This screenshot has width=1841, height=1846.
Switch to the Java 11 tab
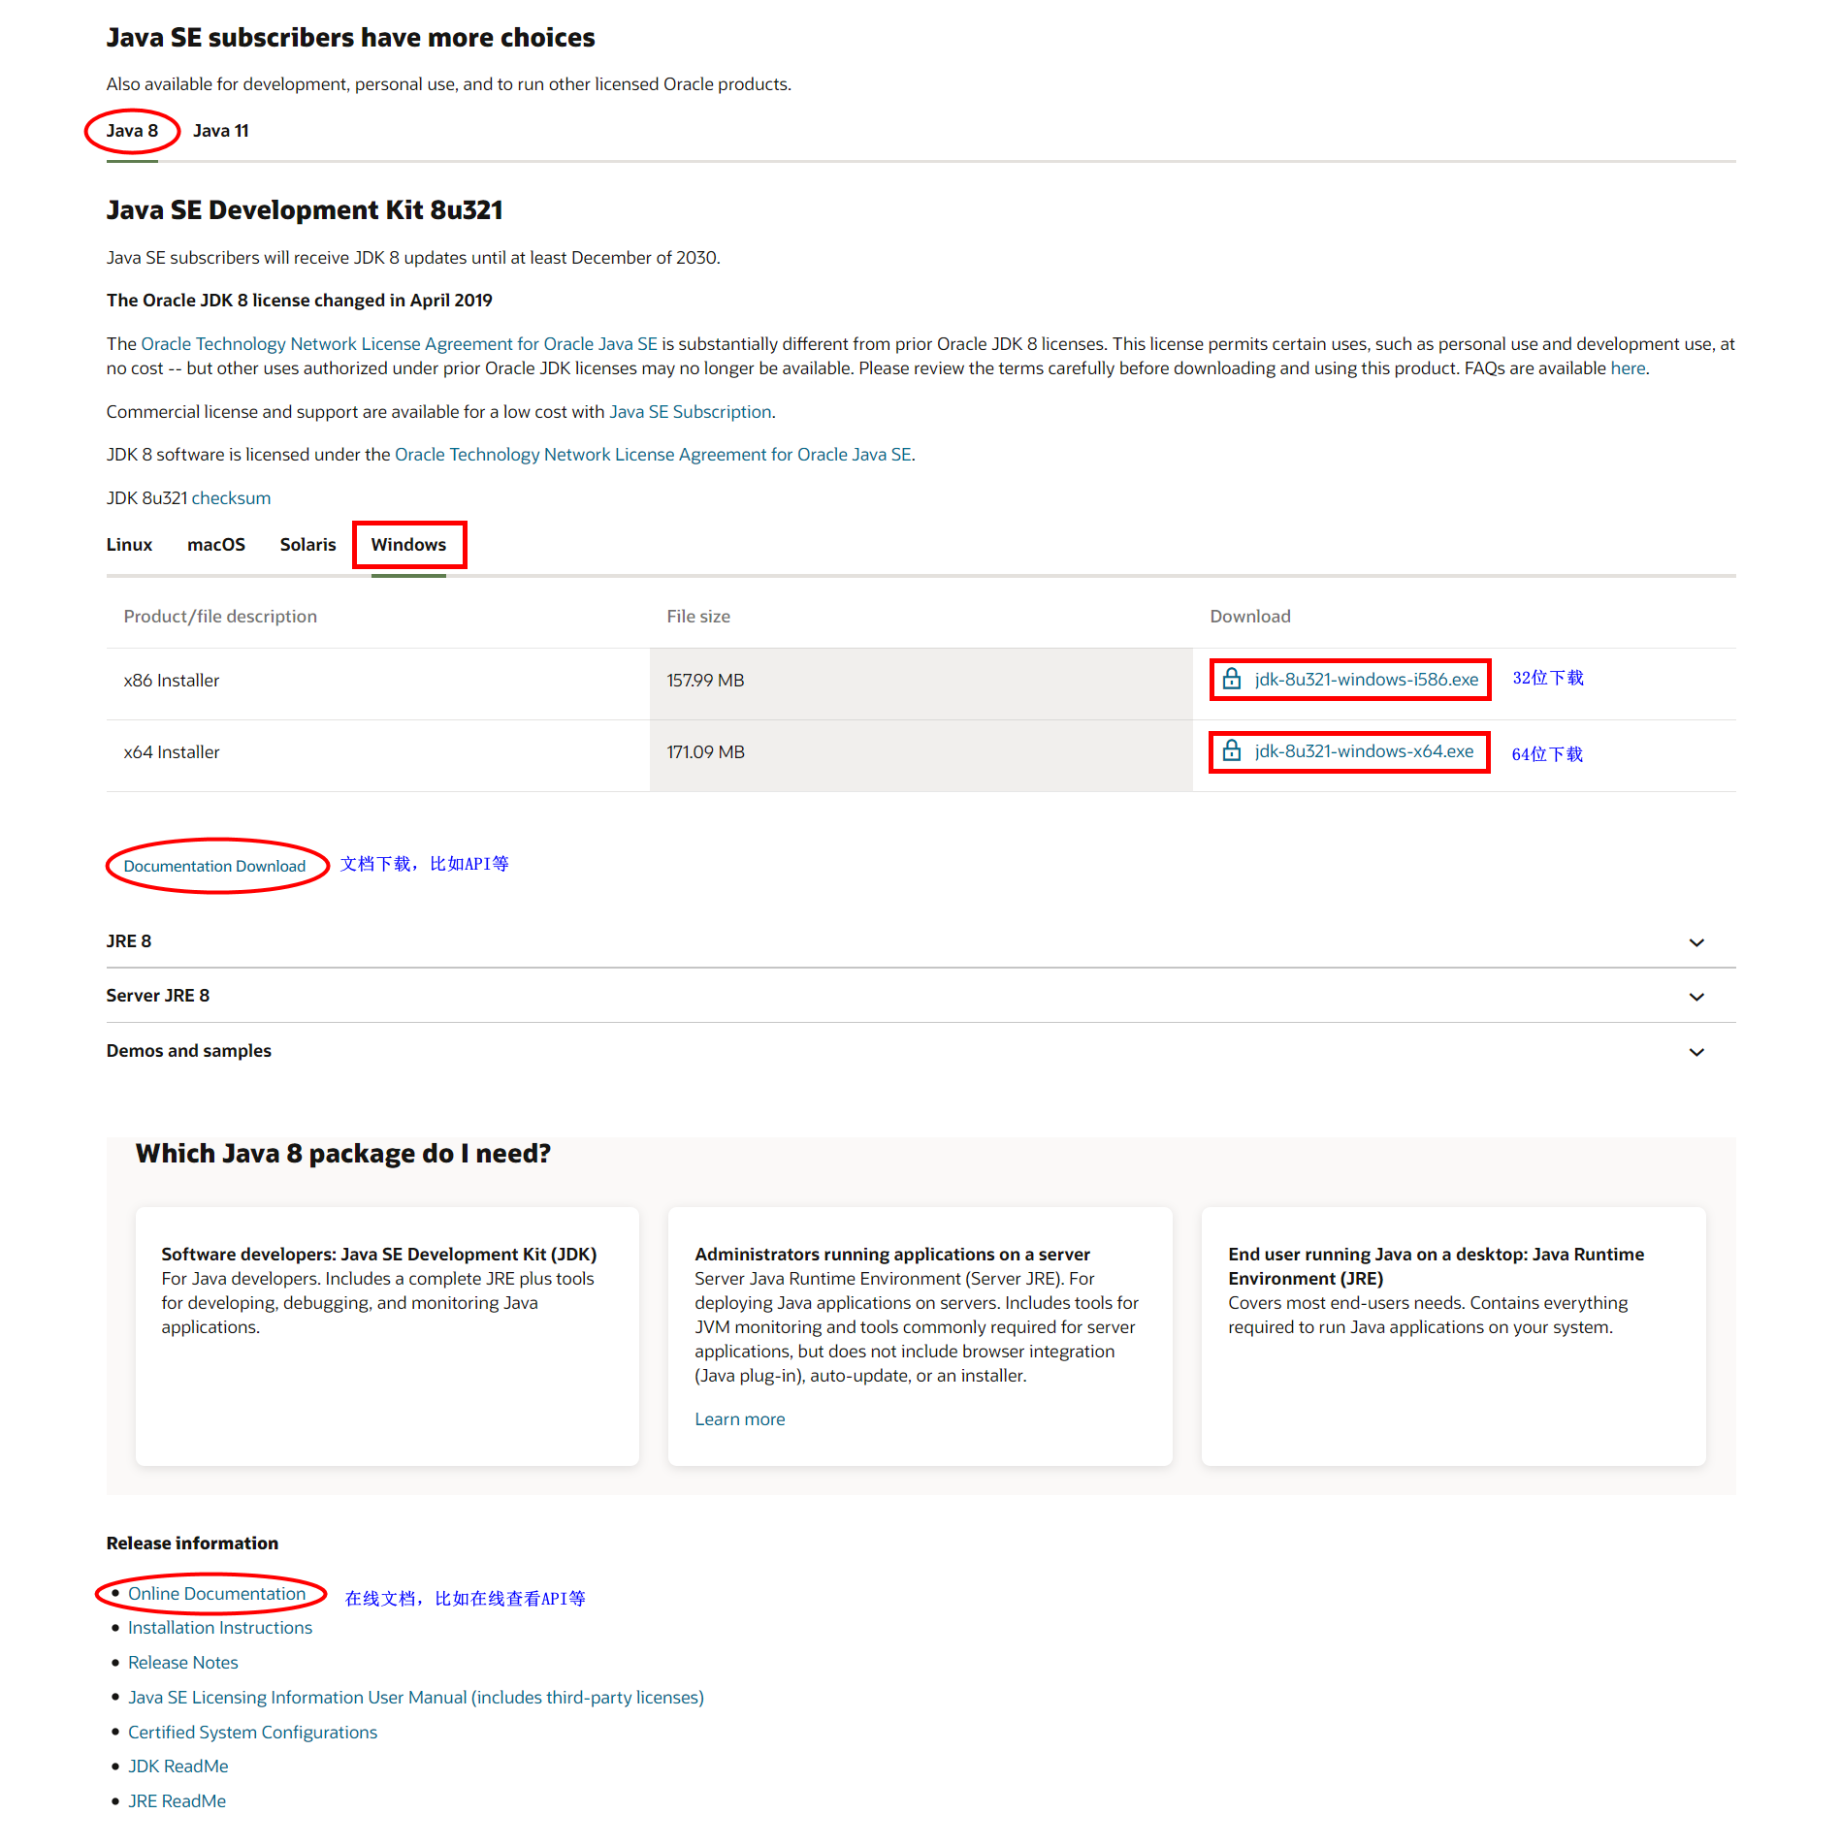221,131
